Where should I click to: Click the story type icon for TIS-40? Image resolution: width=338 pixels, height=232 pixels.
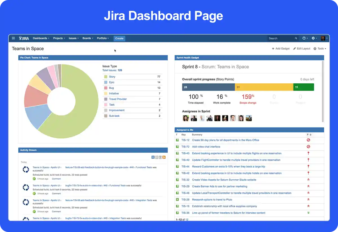point(177,160)
